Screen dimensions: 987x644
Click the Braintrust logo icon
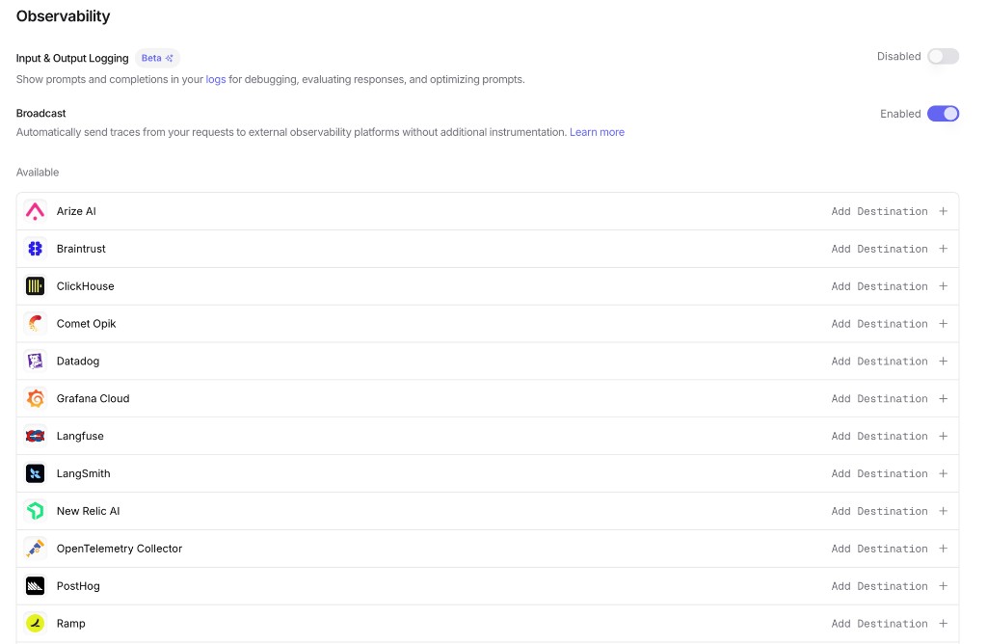pos(36,249)
